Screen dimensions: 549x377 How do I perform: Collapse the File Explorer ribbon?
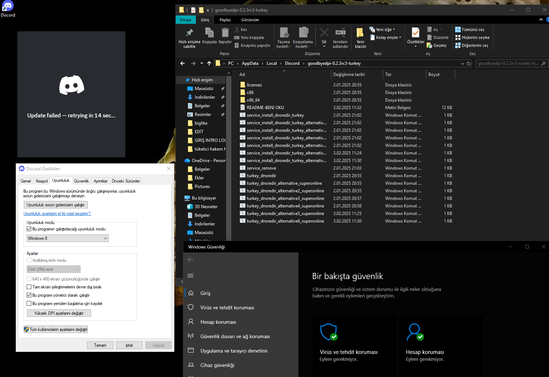pyautogui.click(x=541, y=19)
